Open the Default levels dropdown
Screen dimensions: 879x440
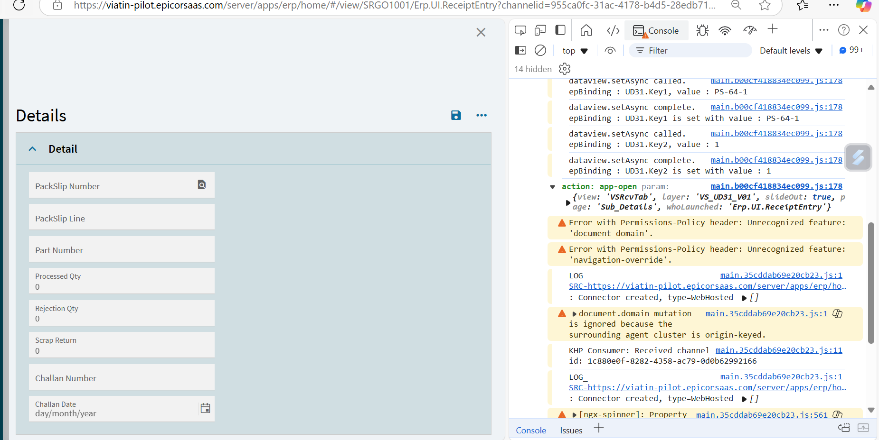click(791, 51)
